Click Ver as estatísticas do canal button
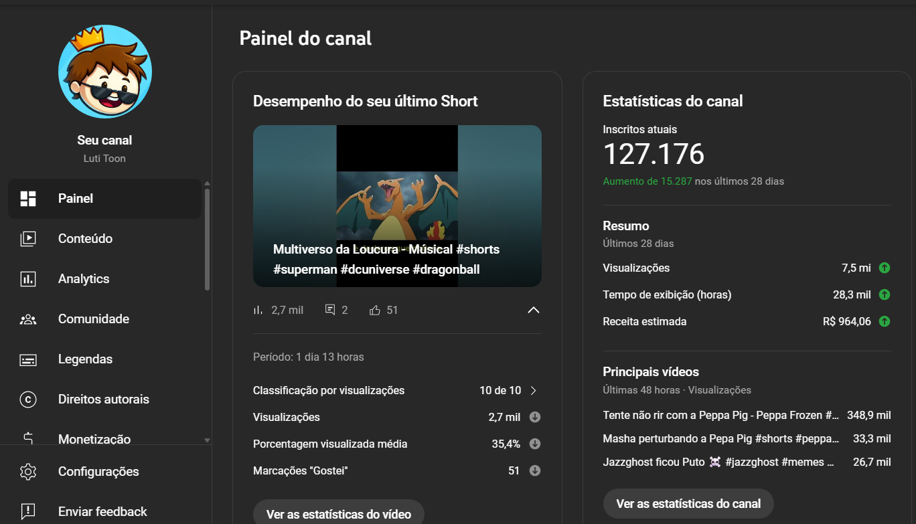This screenshot has height=524, width=916. [688, 503]
